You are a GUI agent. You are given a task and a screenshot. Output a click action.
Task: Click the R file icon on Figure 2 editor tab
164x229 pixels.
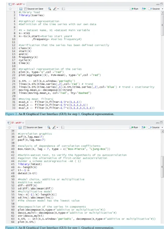(10, 4)
